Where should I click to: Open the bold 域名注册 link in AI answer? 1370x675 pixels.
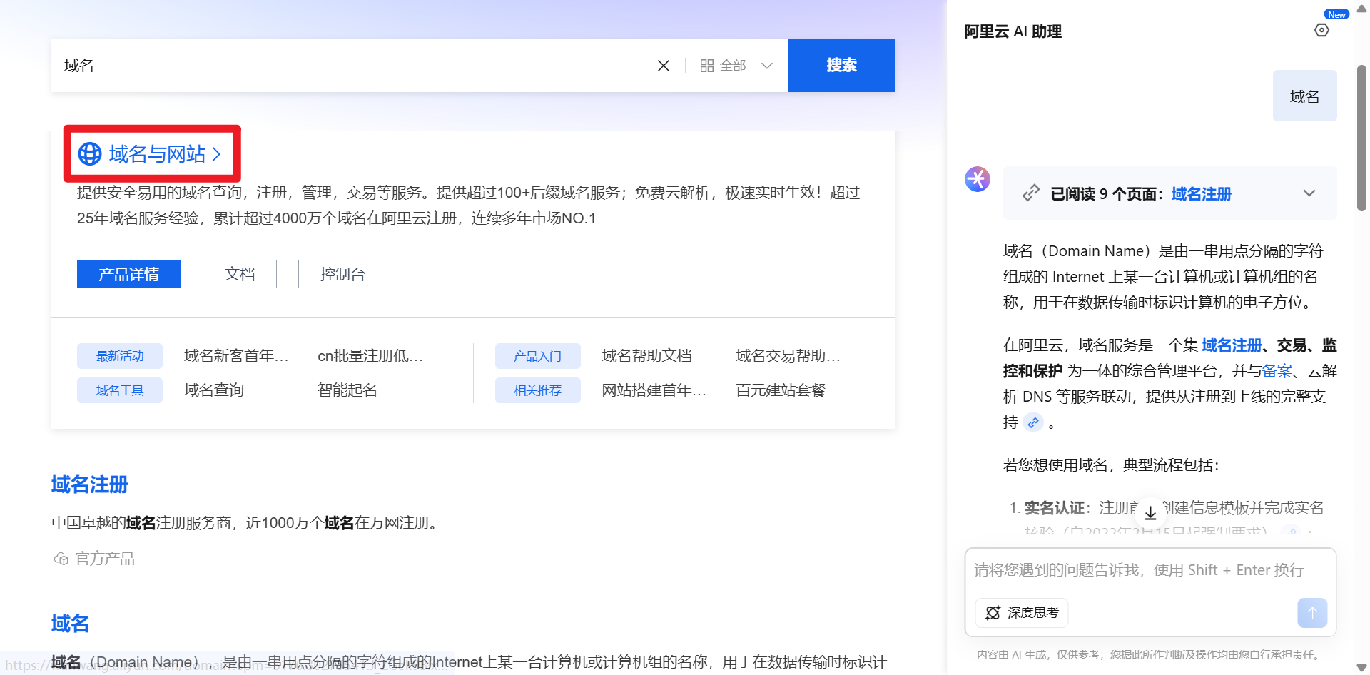tap(1232, 345)
